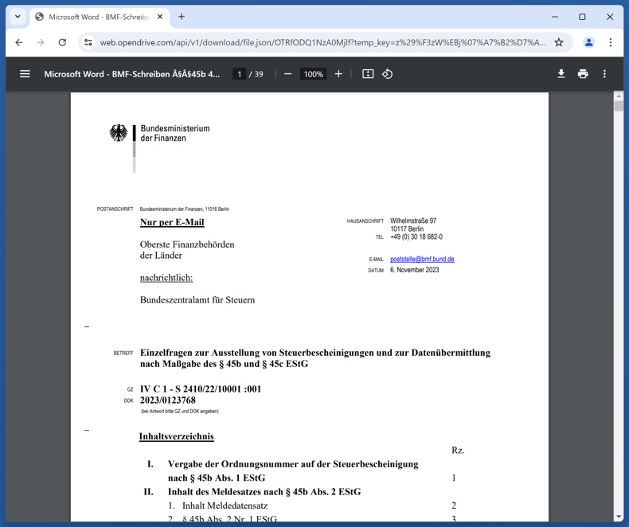Bookmark this page with the star
The image size is (629, 527).
pos(558,42)
